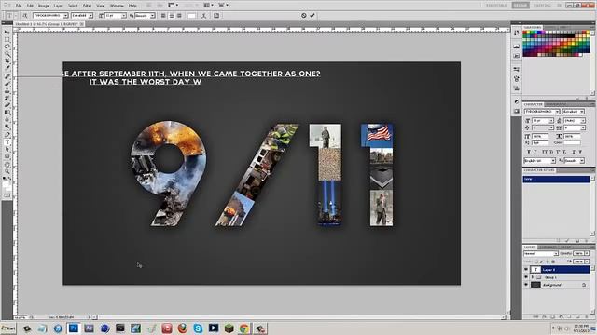Expand the Group 1 layer group
Viewport: 597px width, 335px height.
pos(533,277)
